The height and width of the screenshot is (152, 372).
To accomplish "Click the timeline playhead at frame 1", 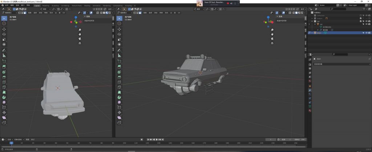I will [11, 143].
